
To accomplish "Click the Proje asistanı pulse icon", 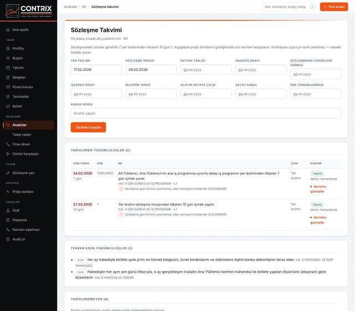I will point(8,192).
